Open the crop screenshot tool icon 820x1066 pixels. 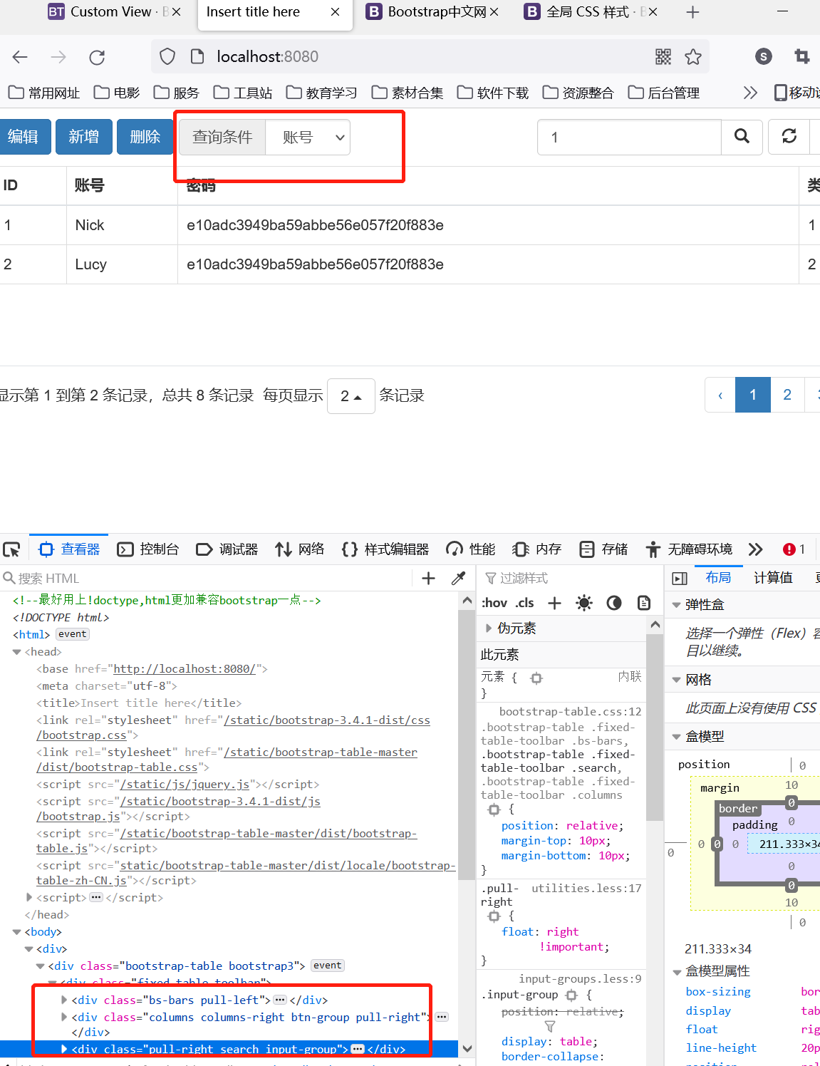click(x=802, y=57)
